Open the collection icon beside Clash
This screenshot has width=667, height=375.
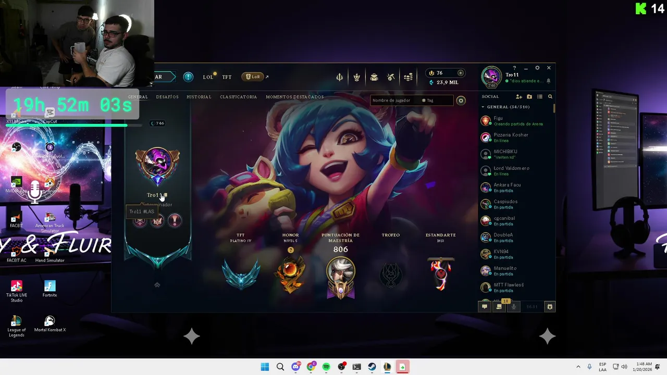356,77
